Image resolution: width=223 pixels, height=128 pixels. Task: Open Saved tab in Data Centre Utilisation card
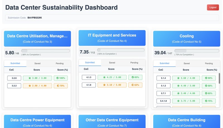pos(37,63)
